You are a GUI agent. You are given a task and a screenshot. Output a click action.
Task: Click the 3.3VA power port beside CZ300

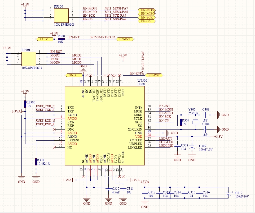19,111
